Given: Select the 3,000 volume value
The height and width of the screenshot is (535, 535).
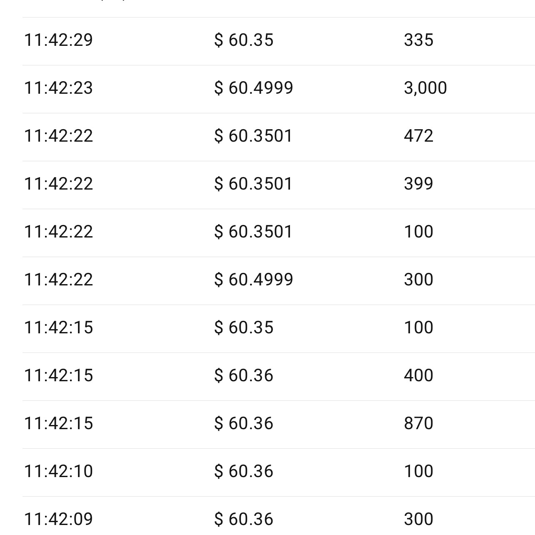Looking at the screenshot, I should (425, 88).
